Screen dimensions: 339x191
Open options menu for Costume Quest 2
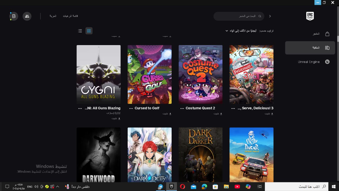[182, 108]
